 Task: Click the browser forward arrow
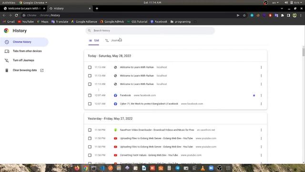pos(10,15)
